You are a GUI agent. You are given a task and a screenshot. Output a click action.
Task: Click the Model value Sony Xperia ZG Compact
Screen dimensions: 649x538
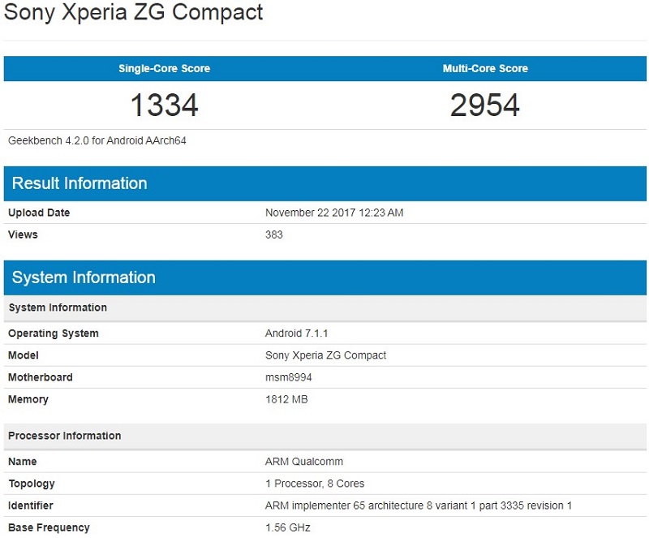pyautogui.click(x=325, y=355)
